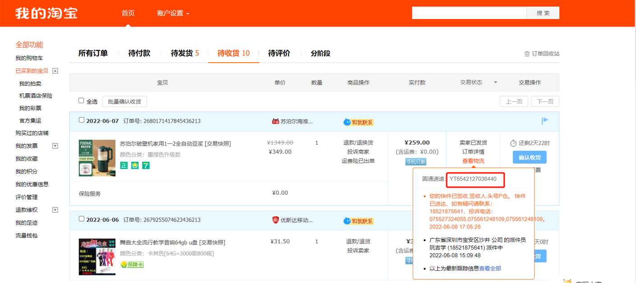Click the green 正 badge under the blender item
Image resolution: width=636 pixels, height=283 pixels.
(x=124, y=165)
